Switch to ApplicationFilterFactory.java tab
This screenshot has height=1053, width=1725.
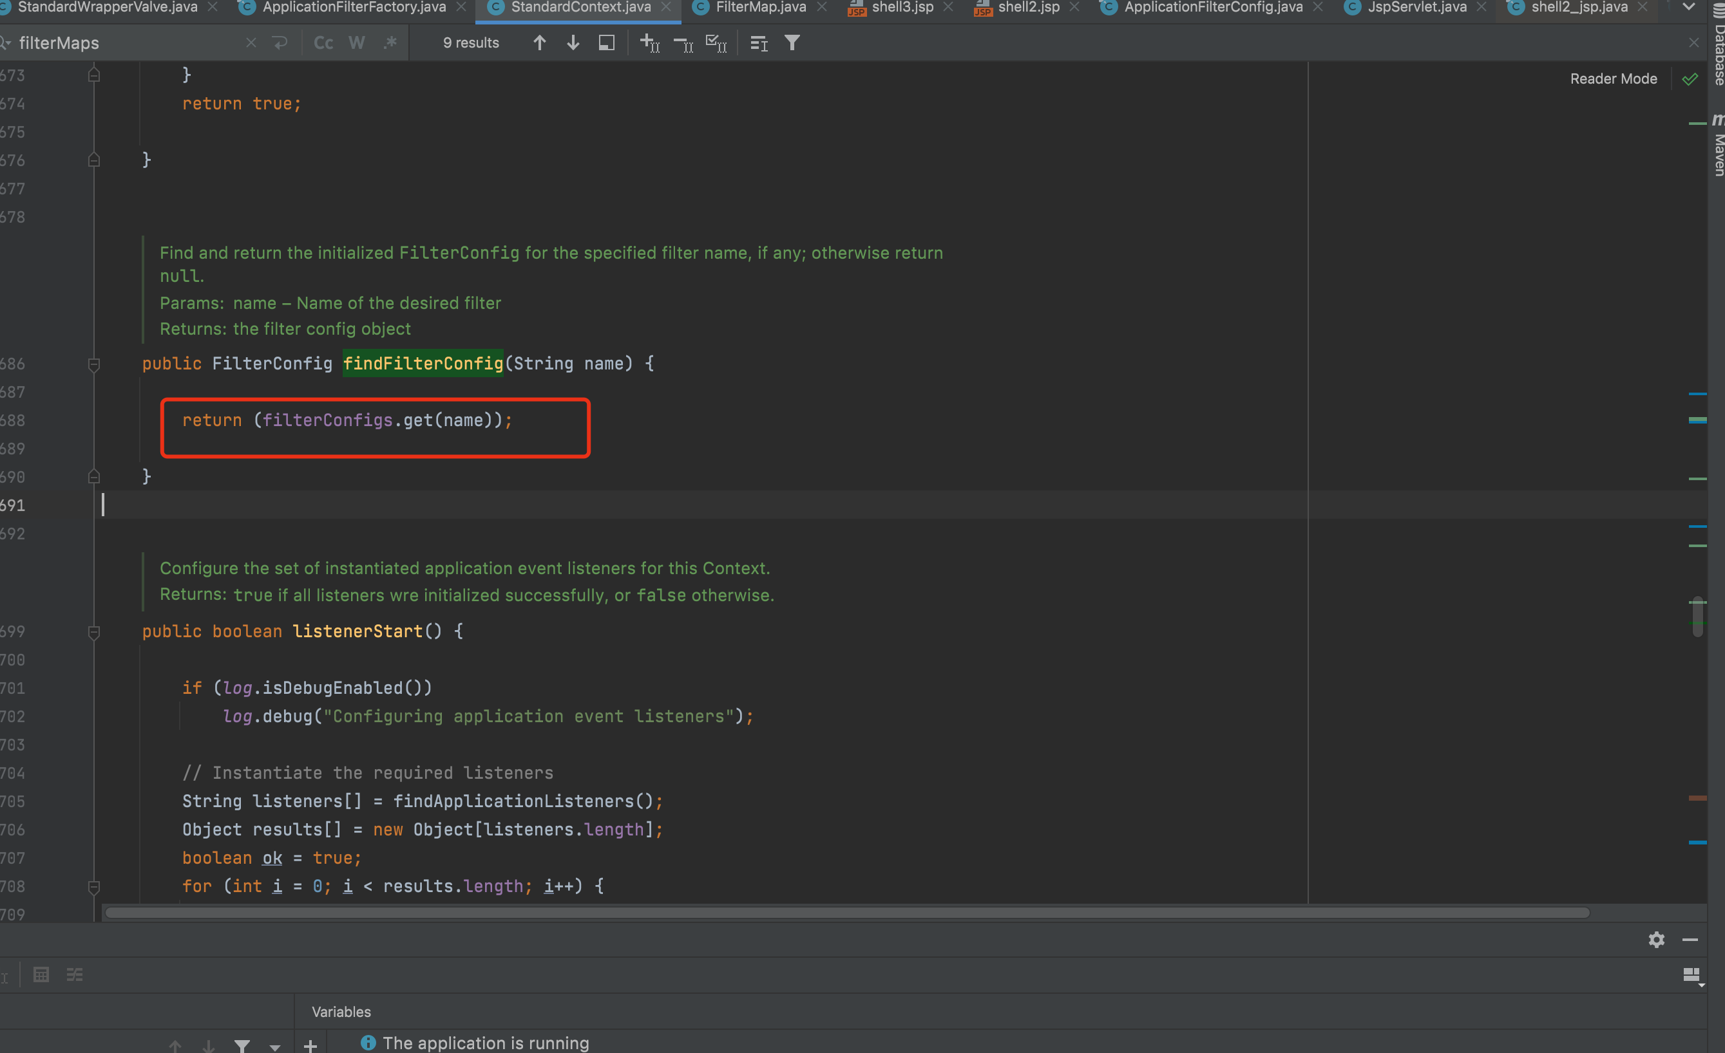tap(354, 7)
